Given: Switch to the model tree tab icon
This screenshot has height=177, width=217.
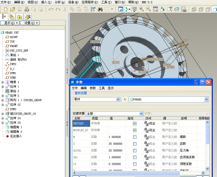Looking at the screenshot, I should [x=4, y=17].
